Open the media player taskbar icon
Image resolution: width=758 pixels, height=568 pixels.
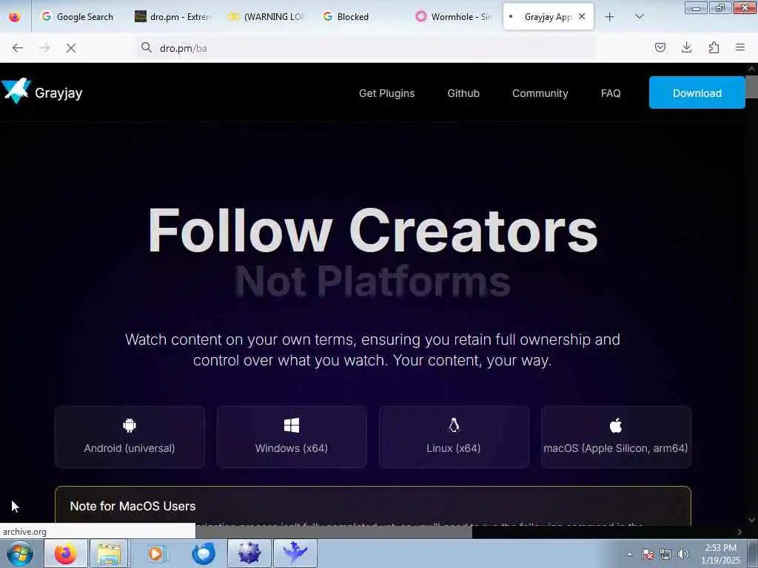[x=155, y=553]
